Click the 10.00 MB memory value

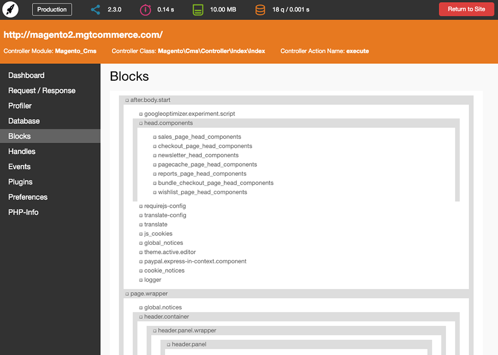[223, 9]
